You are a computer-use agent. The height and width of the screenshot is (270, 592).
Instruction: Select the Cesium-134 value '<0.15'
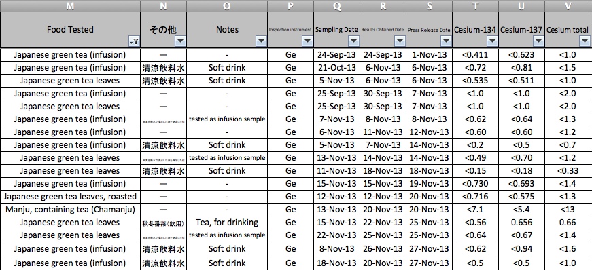tap(475, 171)
